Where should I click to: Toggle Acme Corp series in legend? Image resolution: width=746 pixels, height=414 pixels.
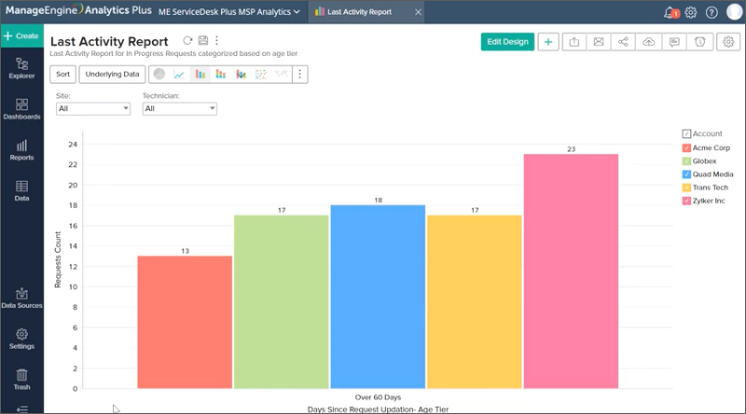pos(687,147)
